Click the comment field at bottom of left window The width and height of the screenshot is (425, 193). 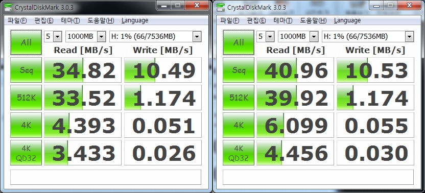[x=106, y=177]
